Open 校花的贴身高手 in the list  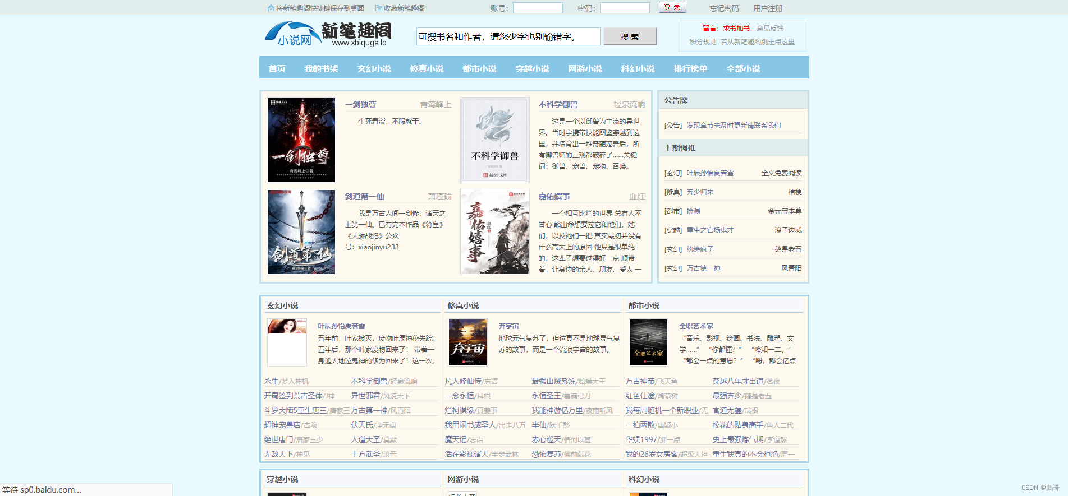click(x=738, y=425)
